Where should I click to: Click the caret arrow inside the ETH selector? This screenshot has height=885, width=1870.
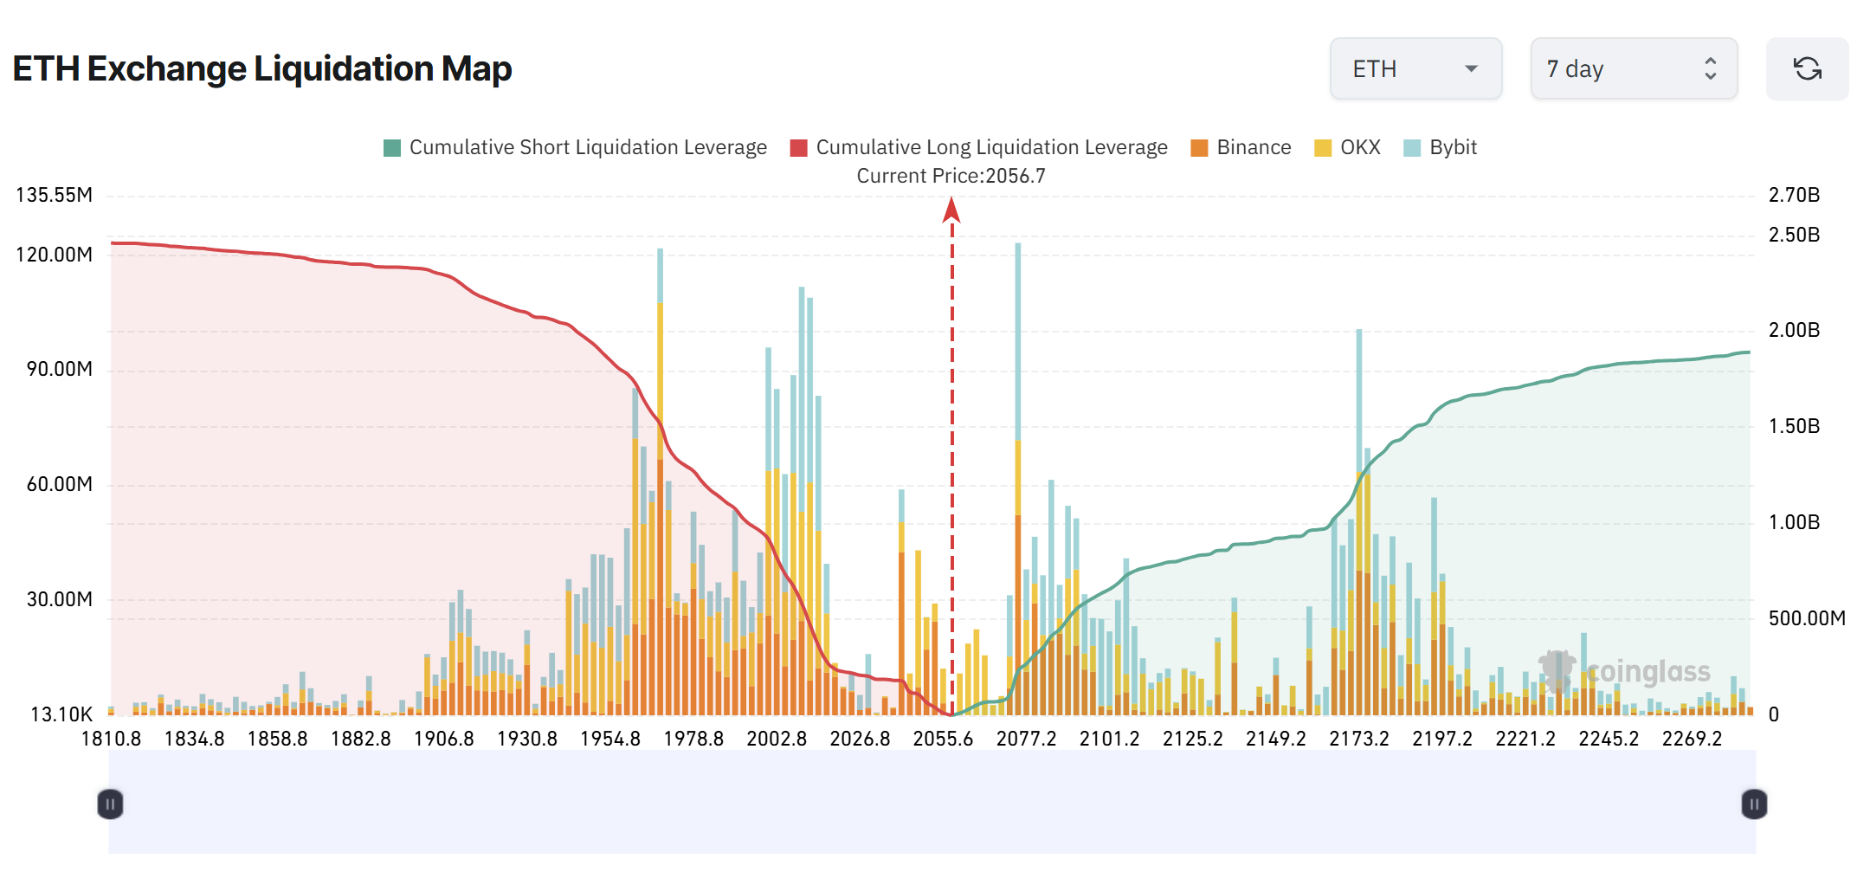(x=1470, y=68)
